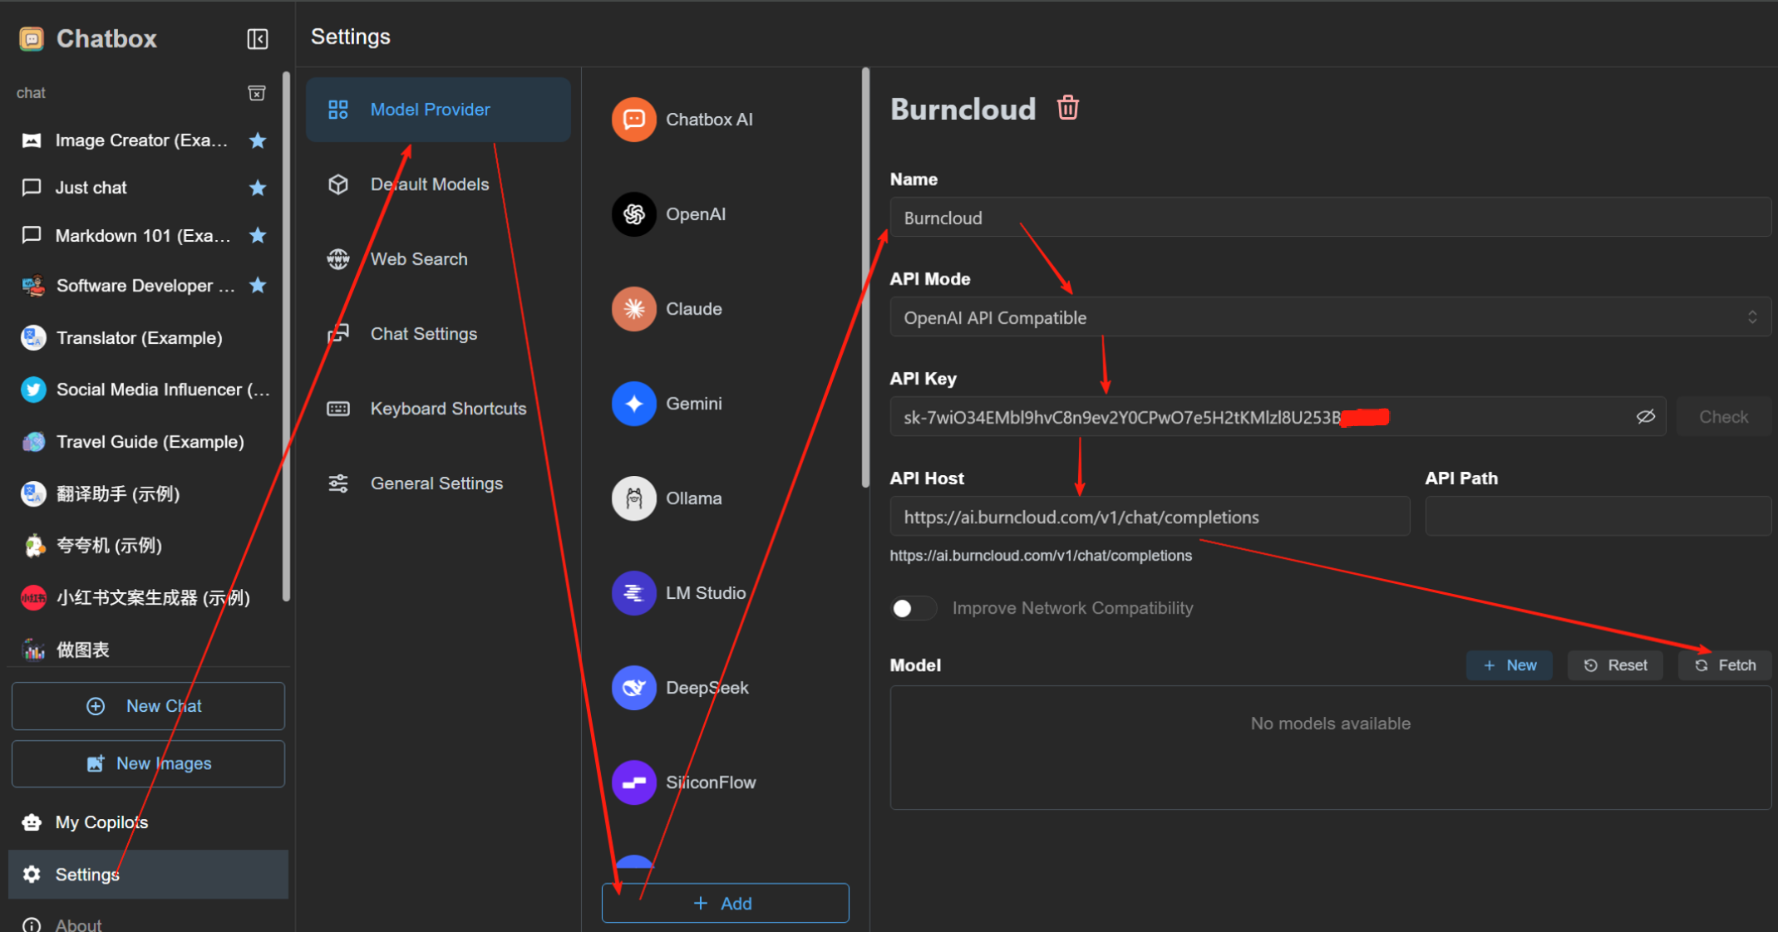
Task: Click the API Path input field
Action: tap(1598, 517)
